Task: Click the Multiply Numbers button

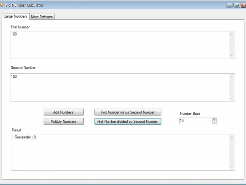Action: (x=64, y=121)
